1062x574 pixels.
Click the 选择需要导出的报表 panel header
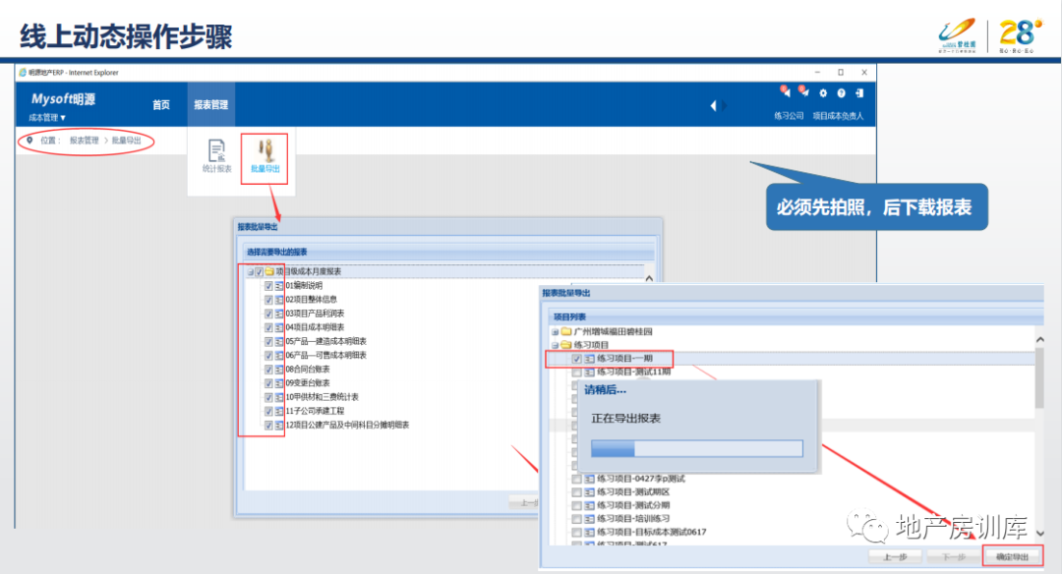[x=448, y=252]
